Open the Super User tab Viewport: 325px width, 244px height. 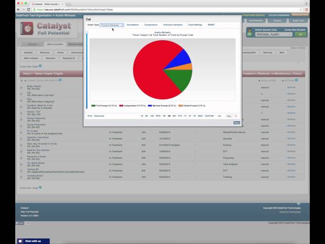click(298, 20)
